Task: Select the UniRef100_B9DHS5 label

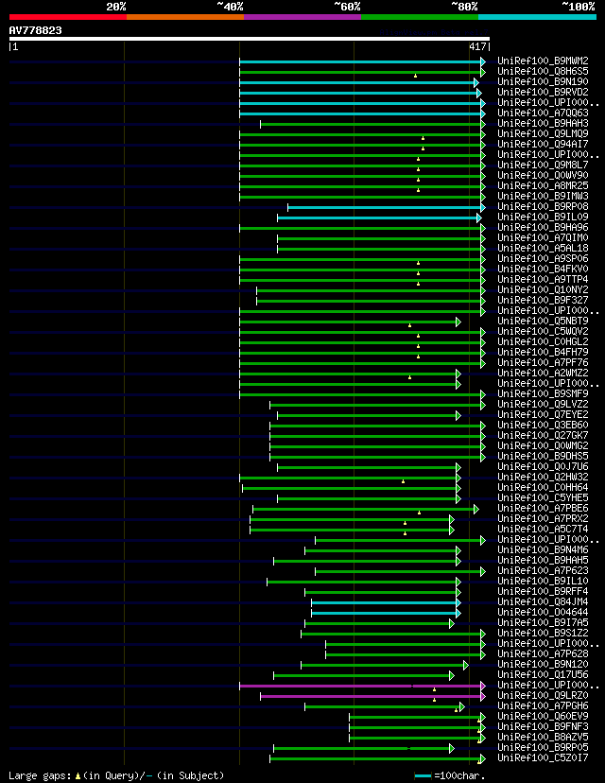Action: [544, 456]
